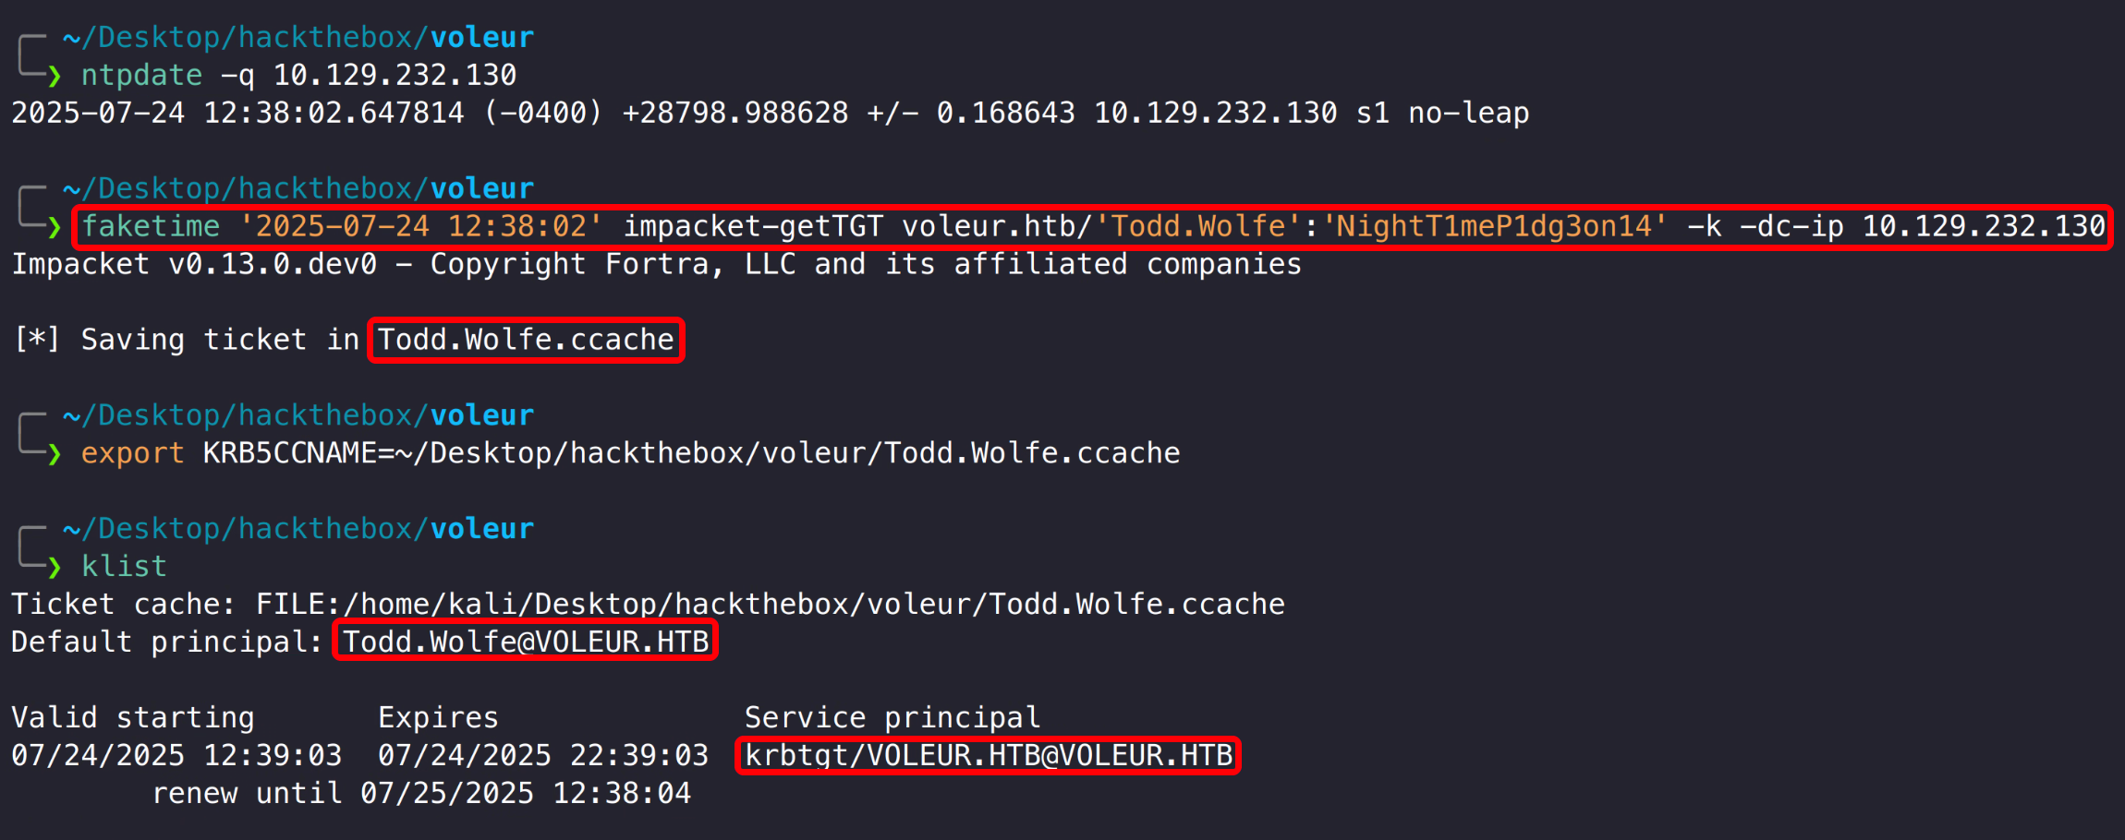This screenshot has width=2125, height=840.
Task: Click the Impacket version v0.13.0.dev0 text
Action: click(273, 264)
